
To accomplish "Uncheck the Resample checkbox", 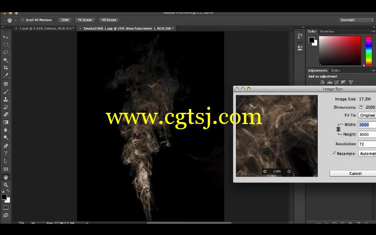I will pyautogui.click(x=334, y=153).
